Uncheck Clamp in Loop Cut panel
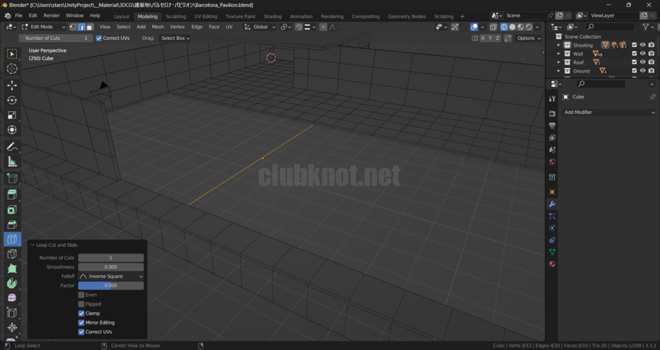Screen dimensions: 660x350 click(81, 313)
